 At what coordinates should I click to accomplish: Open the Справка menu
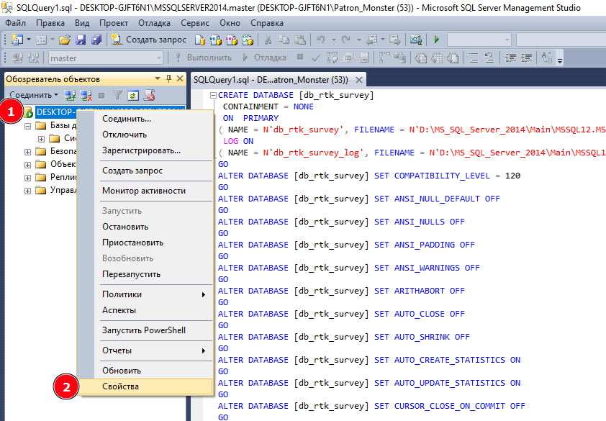point(267,23)
